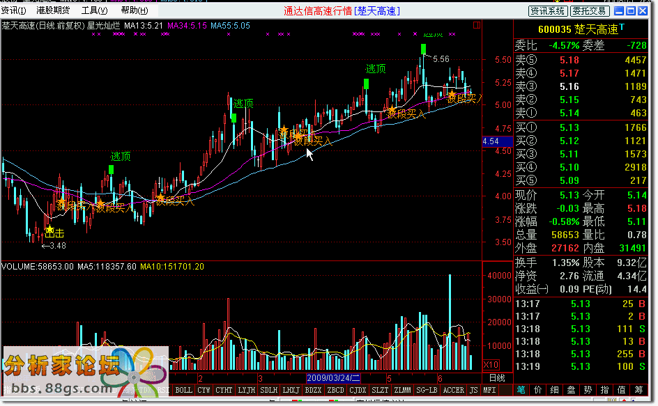Click the MA55:5.05 indicator label
658x406 pixels.
pos(231,26)
